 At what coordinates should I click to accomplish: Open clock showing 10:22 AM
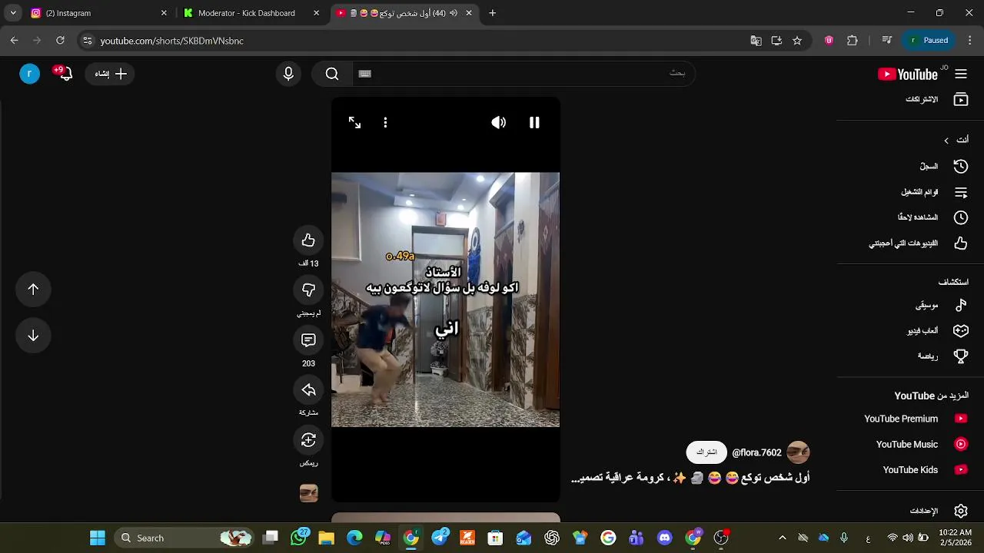956,538
